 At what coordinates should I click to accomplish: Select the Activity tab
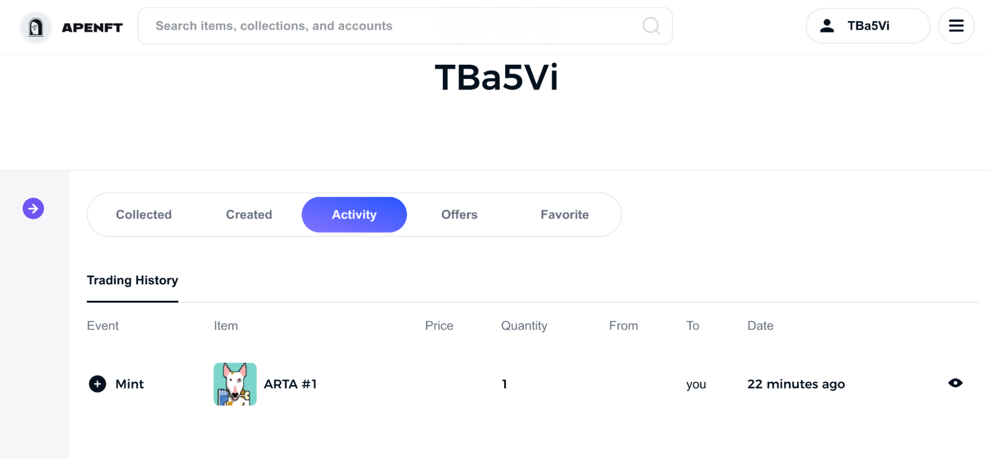(x=354, y=215)
